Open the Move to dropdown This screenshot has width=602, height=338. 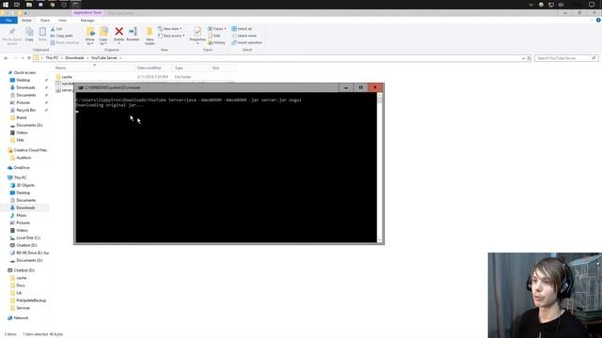pyautogui.click(x=90, y=41)
